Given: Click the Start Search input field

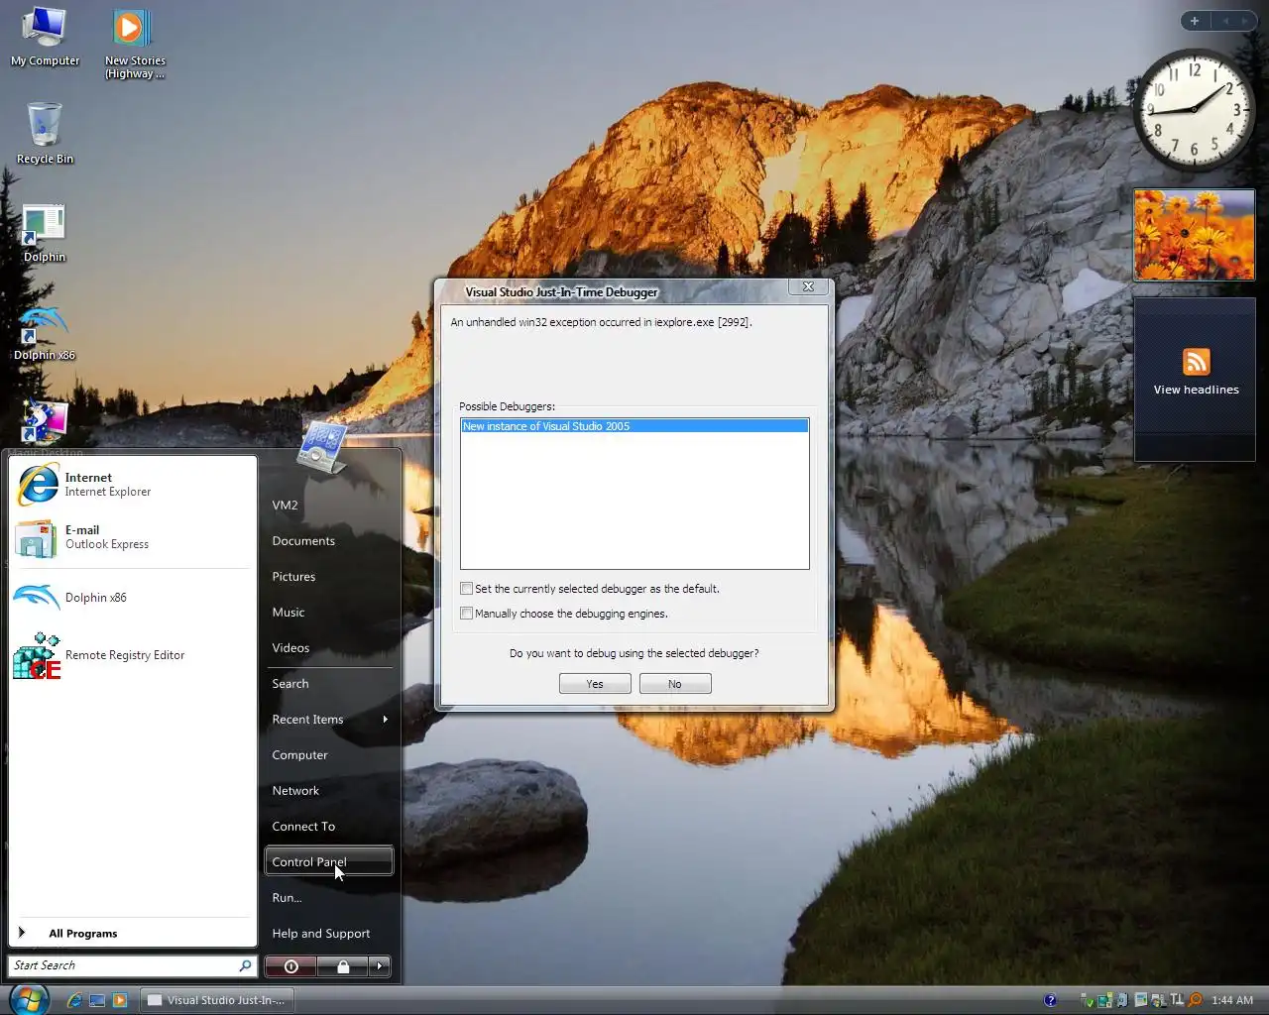Looking at the screenshot, I should pyautogui.click(x=124, y=965).
